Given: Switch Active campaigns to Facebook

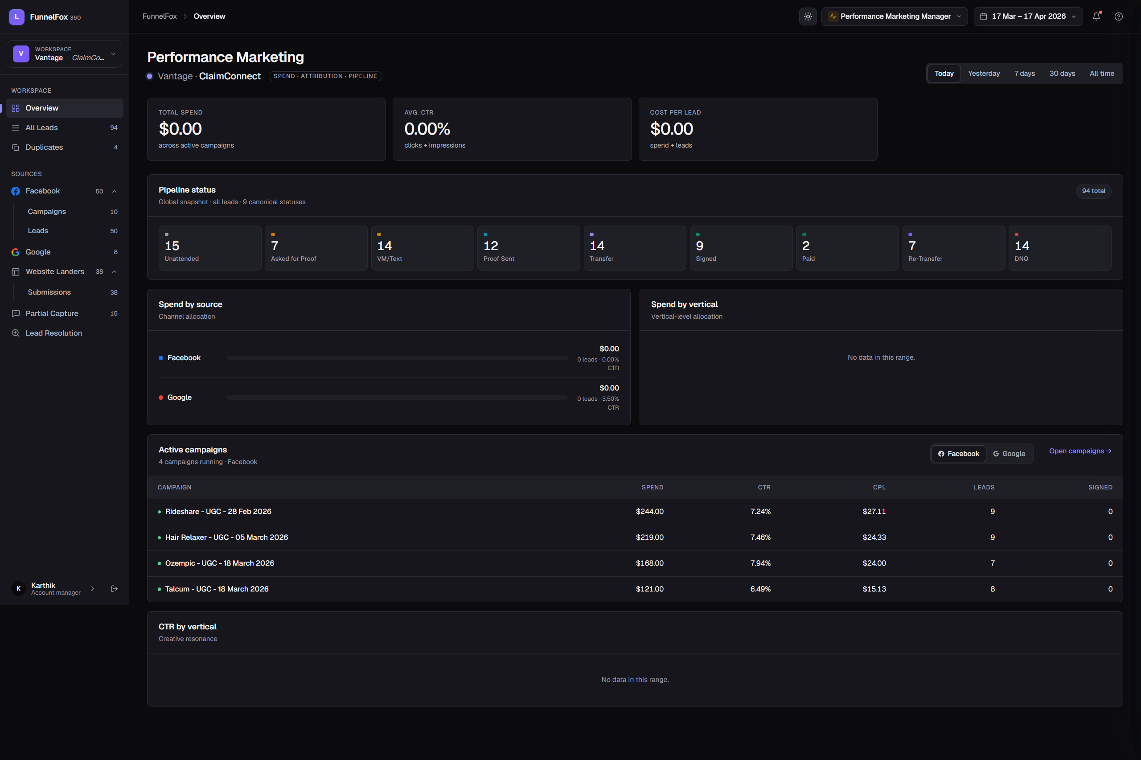Looking at the screenshot, I should (958, 454).
